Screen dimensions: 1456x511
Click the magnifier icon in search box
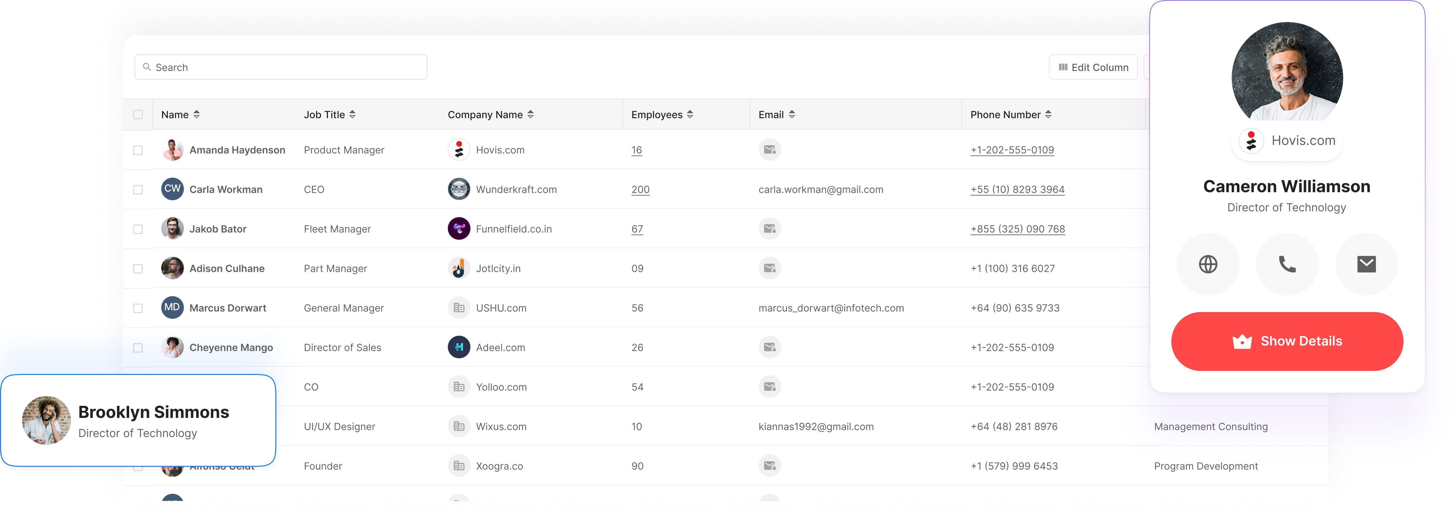point(147,67)
